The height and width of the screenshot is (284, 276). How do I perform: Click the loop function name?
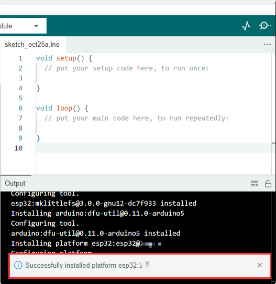point(64,108)
